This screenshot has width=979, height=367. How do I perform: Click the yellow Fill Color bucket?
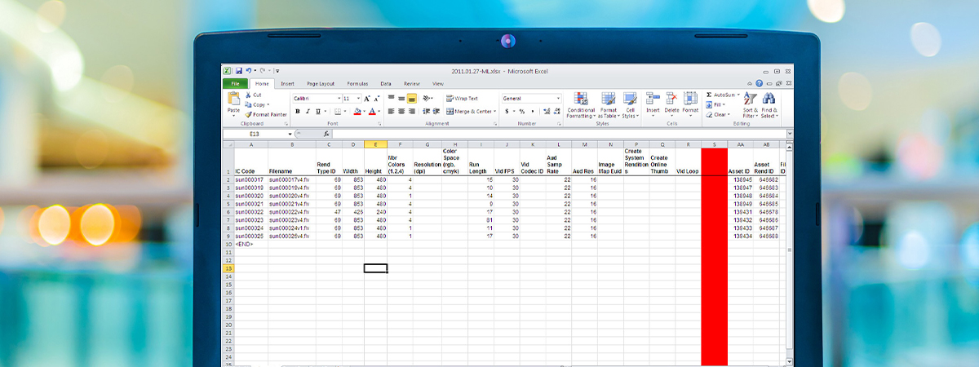click(x=358, y=112)
